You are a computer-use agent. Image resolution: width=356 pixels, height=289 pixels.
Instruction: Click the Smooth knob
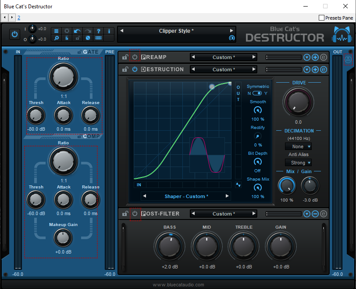pos(257,110)
